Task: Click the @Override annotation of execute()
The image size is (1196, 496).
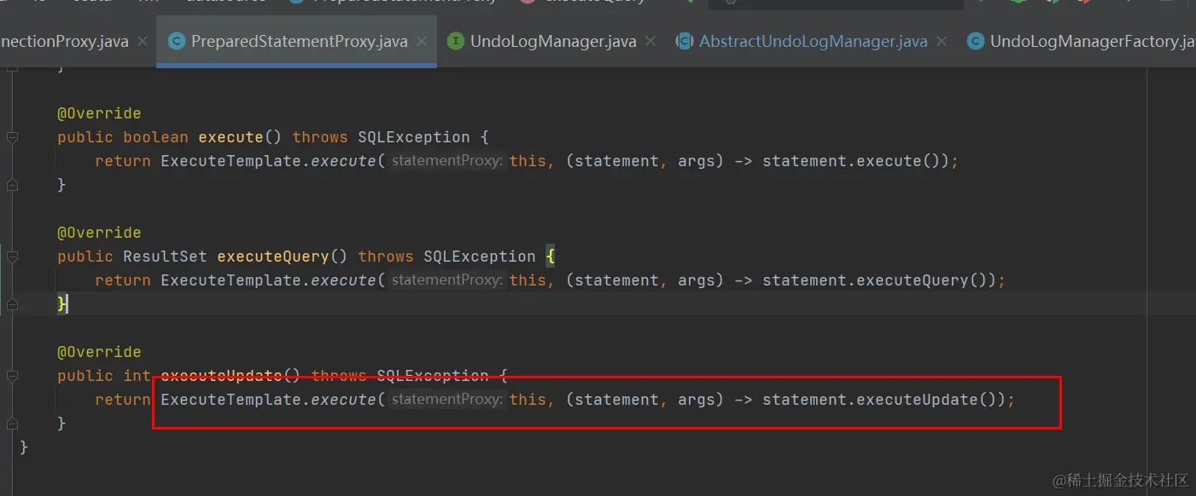Action: click(x=99, y=113)
